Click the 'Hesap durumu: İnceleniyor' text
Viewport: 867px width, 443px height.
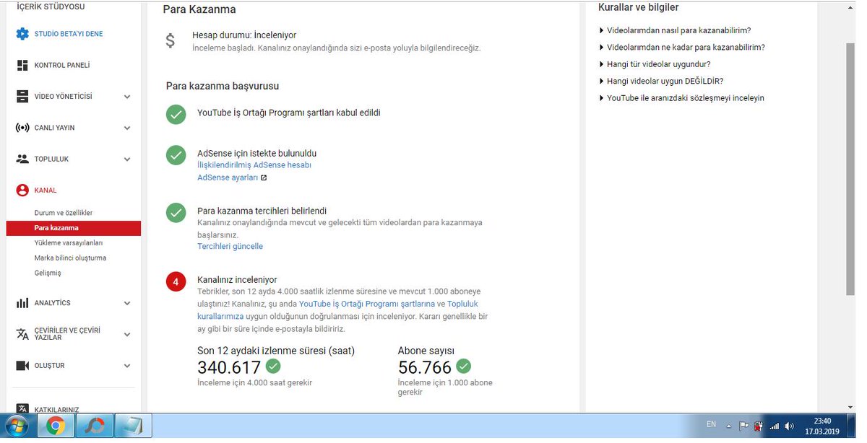pos(244,35)
